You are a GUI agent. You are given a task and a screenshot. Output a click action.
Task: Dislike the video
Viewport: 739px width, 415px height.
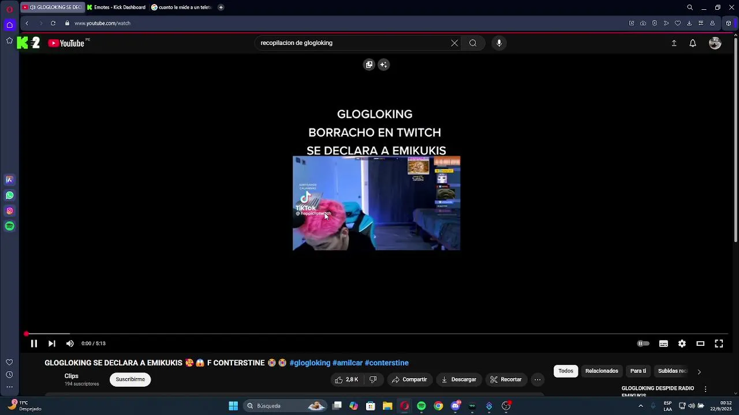[373, 380]
